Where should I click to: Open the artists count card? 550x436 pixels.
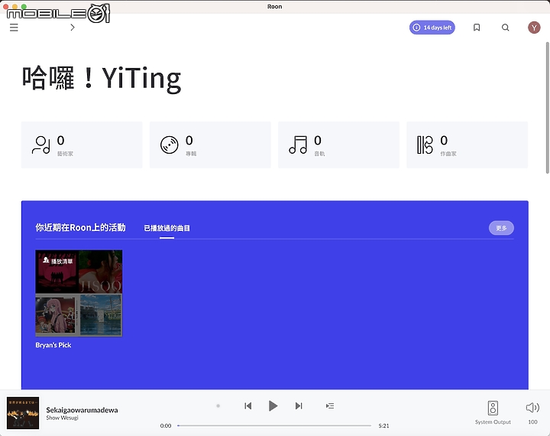(x=82, y=145)
